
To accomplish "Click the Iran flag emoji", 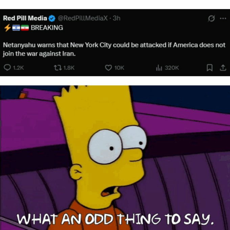I will (x=25, y=28).
